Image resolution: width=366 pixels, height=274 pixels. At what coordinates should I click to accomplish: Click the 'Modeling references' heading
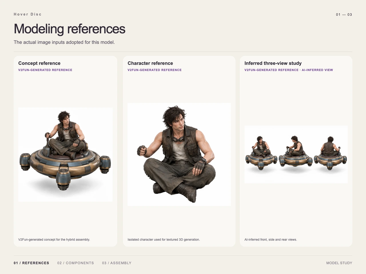[x=69, y=29]
